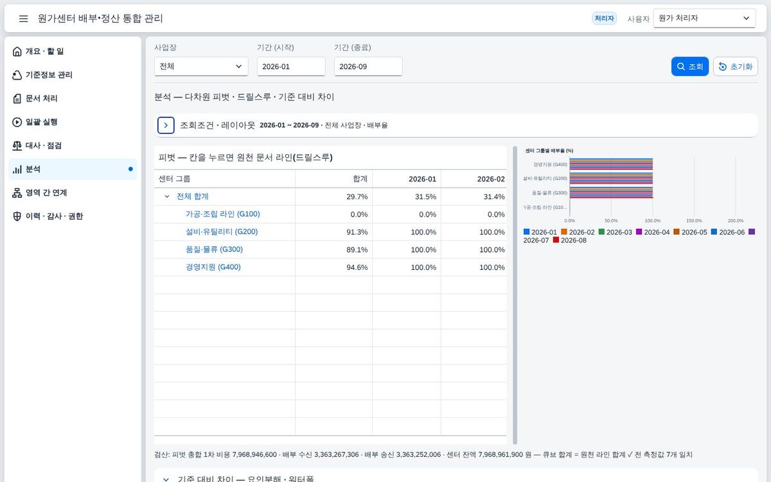This screenshot has height=482, width=771.
Task: Click G400 합계 cell 94.6%
Action: (333, 267)
